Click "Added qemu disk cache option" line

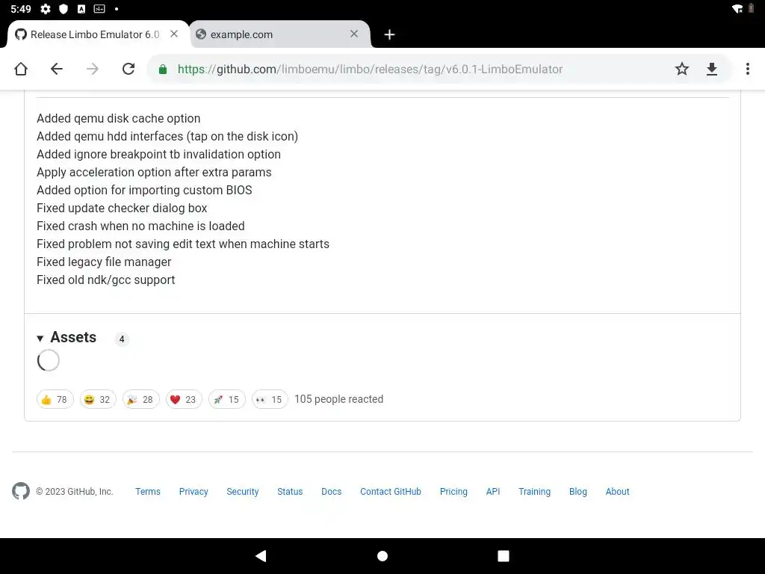(119, 119)
